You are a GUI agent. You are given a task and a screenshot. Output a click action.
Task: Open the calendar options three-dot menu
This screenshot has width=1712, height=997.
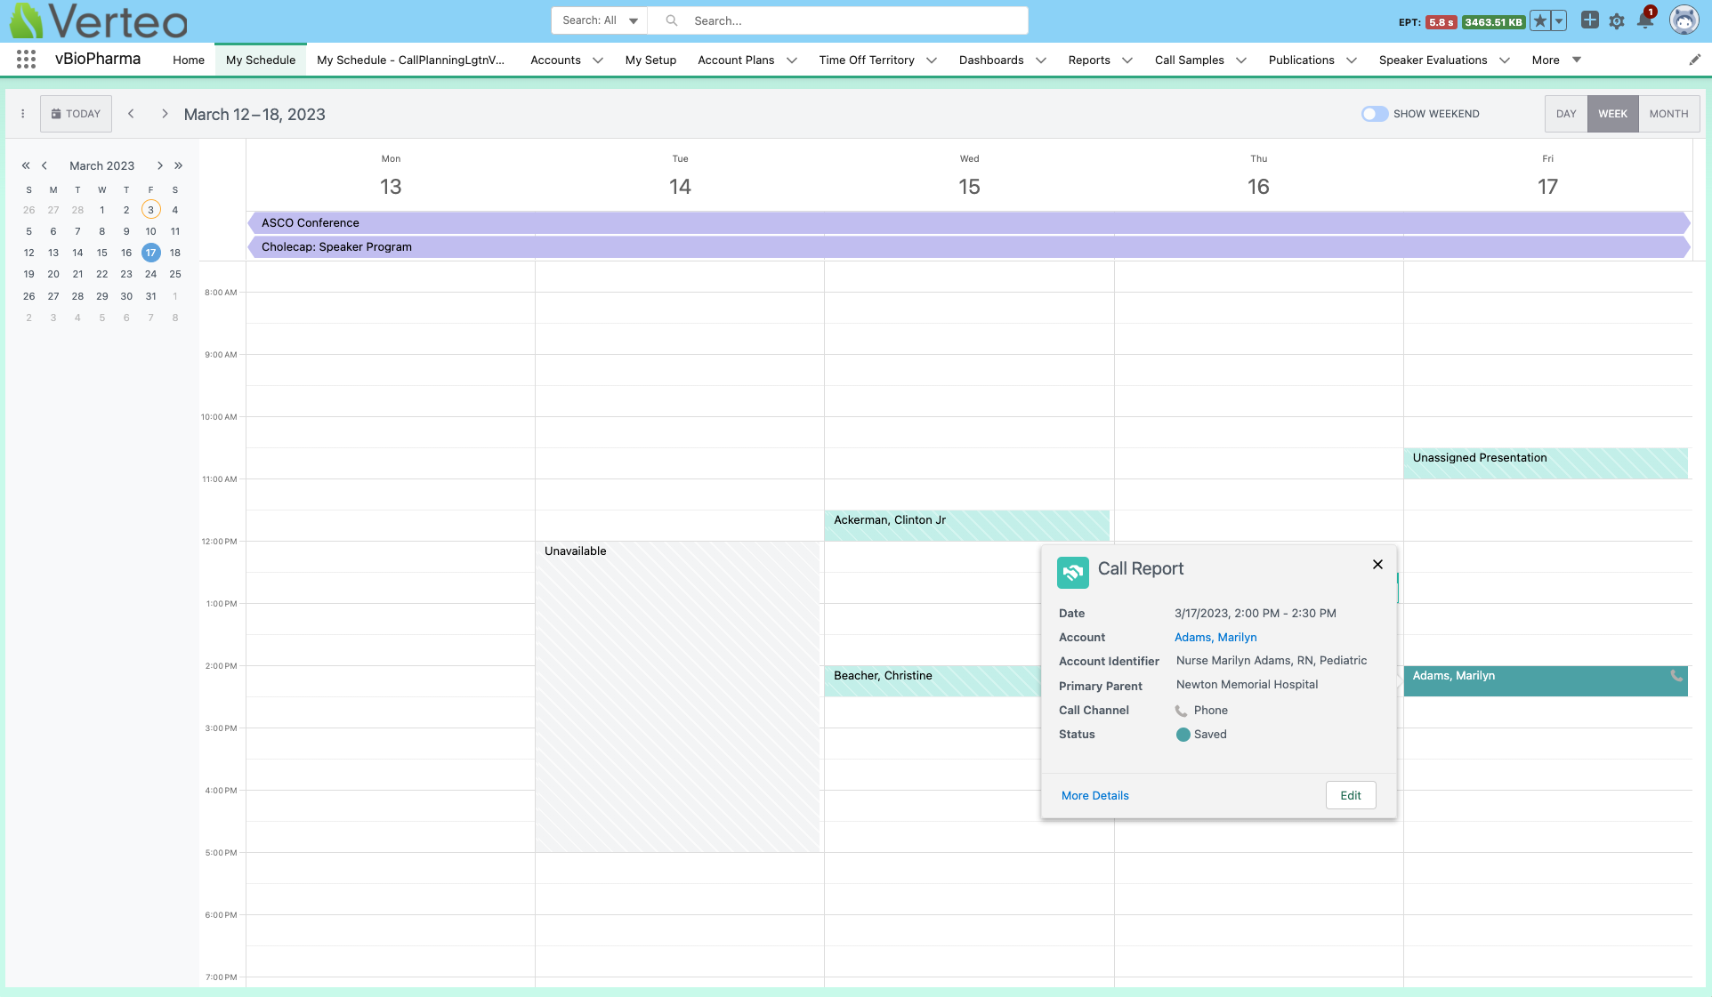point(23,114)
